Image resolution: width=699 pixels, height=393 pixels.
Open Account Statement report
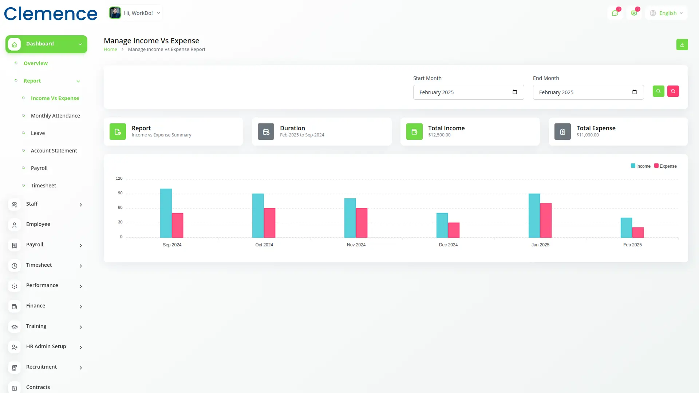click(x=54, y=151)
